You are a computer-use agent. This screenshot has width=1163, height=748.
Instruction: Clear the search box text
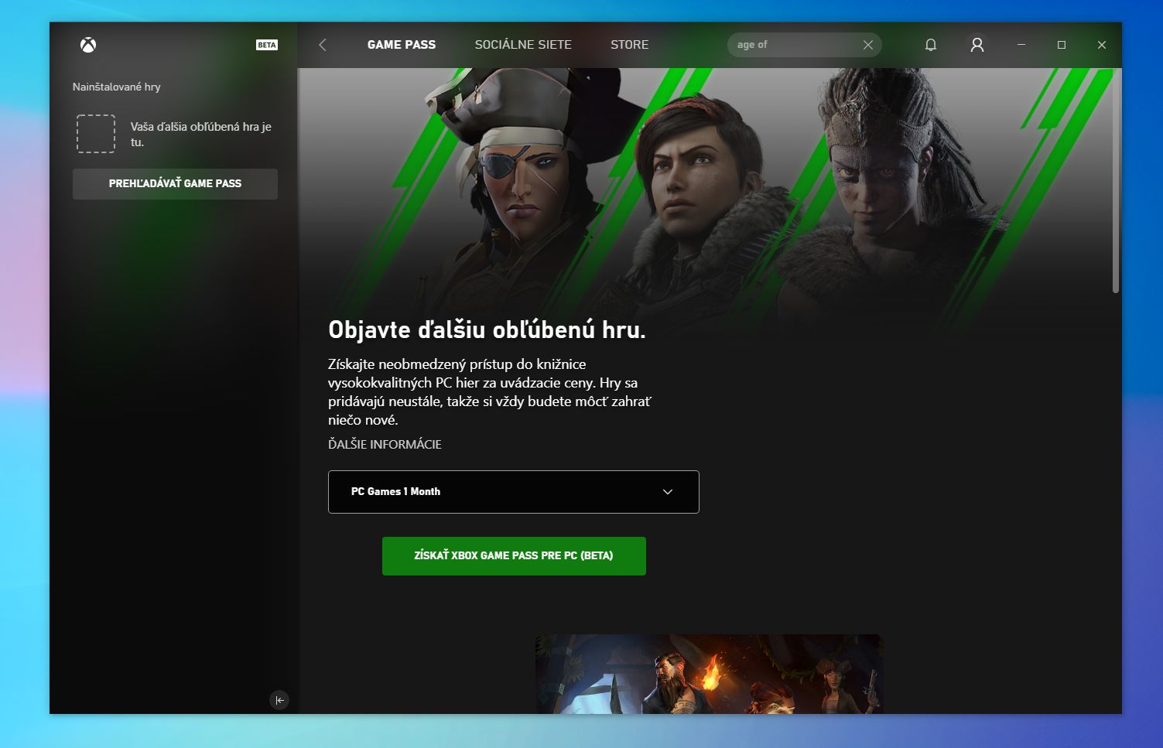[868, 45]
